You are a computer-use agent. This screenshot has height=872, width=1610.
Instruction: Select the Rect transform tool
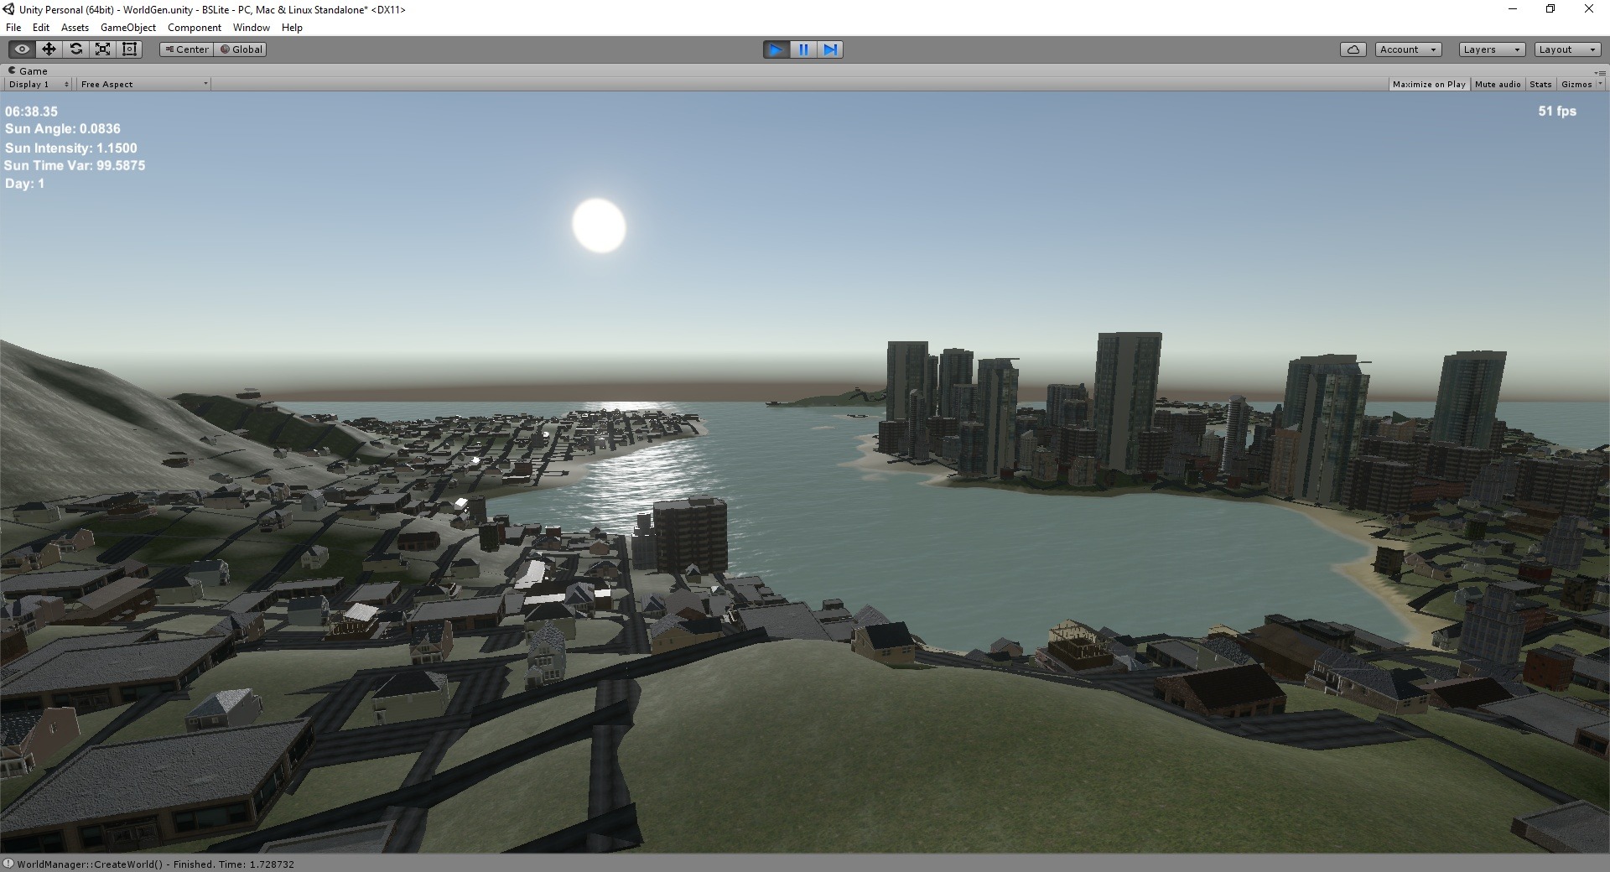point(129,49)
